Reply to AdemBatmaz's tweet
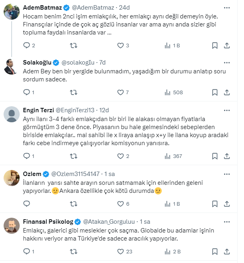The image size is (244, 263). click(27, 46)
